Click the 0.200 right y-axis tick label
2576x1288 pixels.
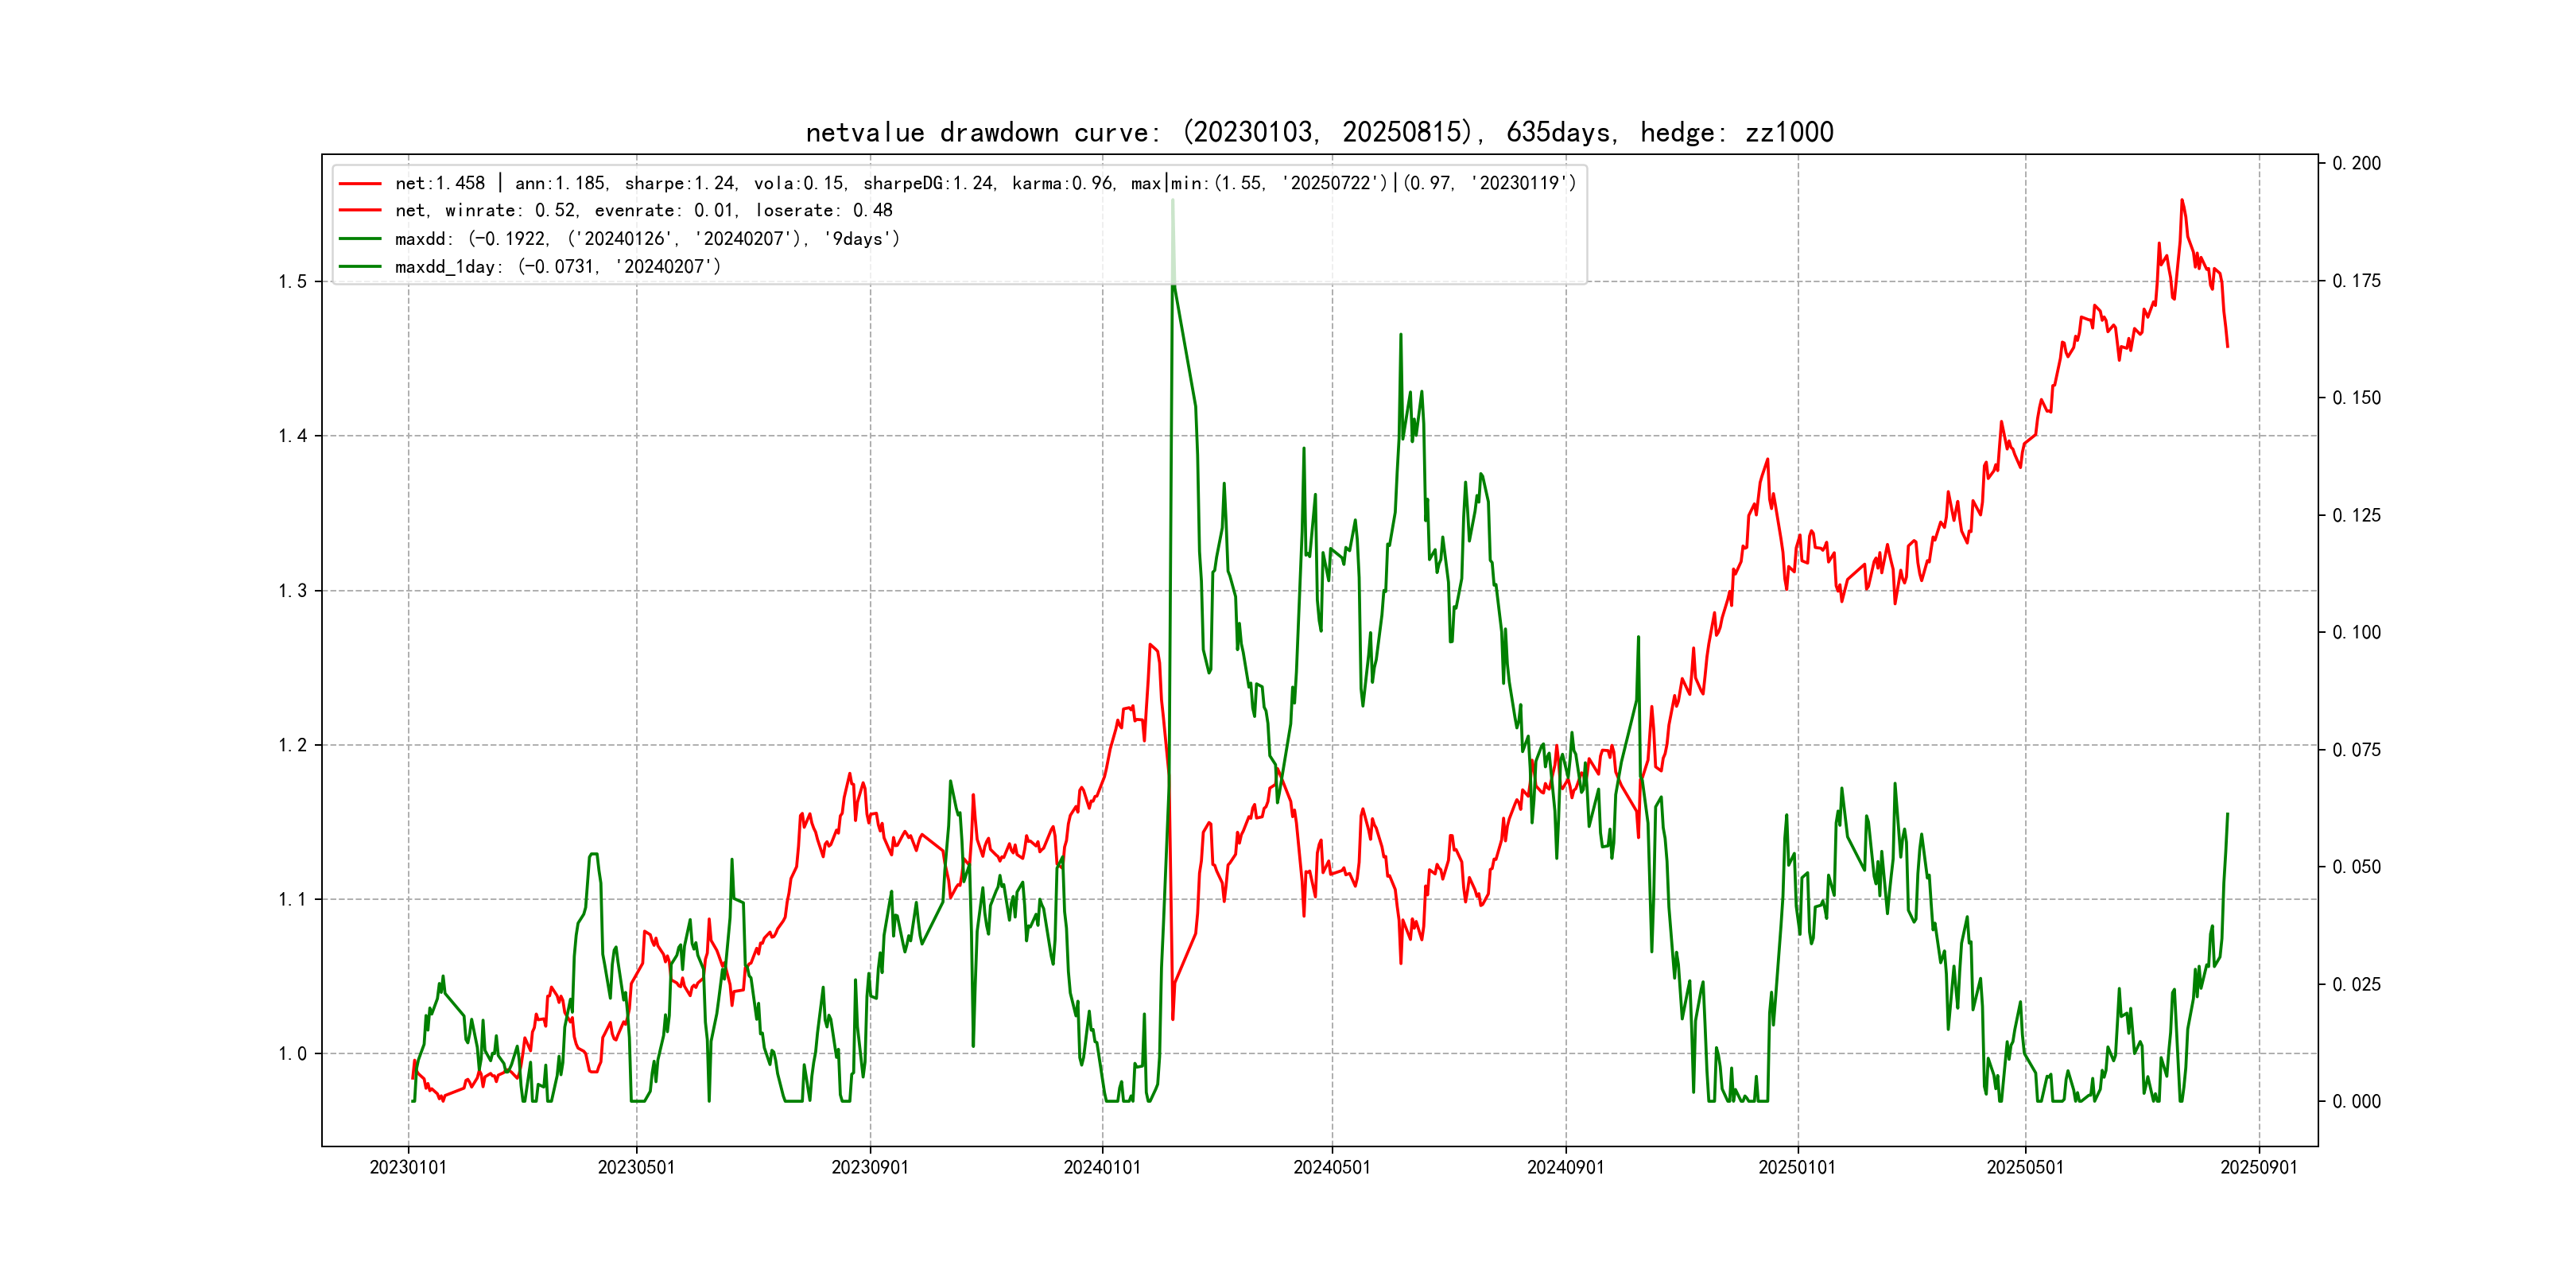[2356, 163]
